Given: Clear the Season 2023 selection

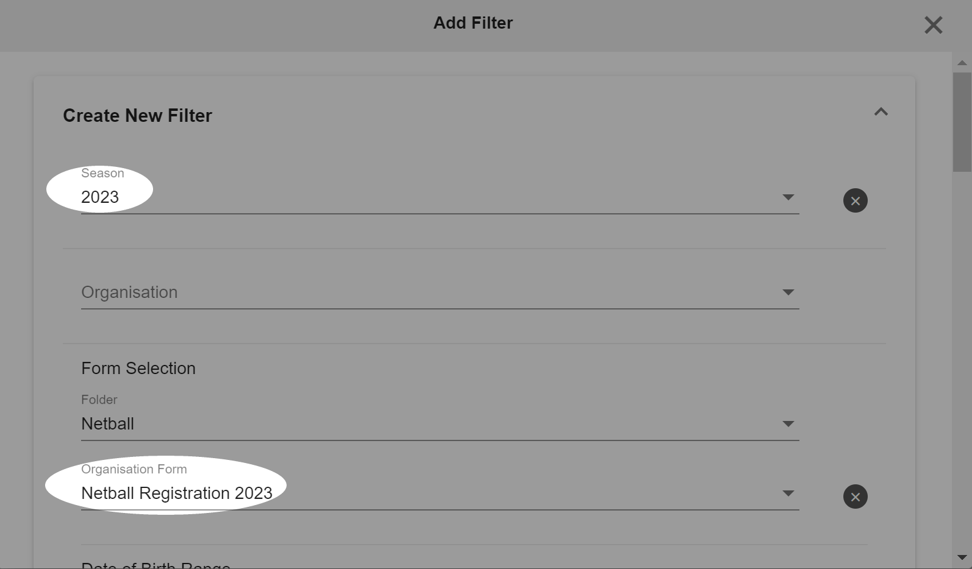Looking at the screenshot, I should click(x=855, y=200).
